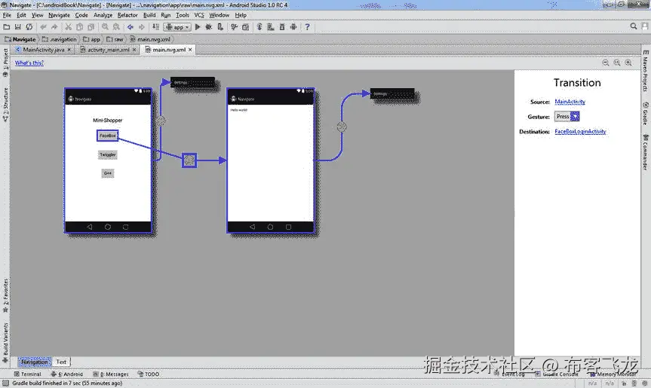Click the Replace magnifier toolbar icon
This screenshot has height=388, width=651.
tap(116, 27)
